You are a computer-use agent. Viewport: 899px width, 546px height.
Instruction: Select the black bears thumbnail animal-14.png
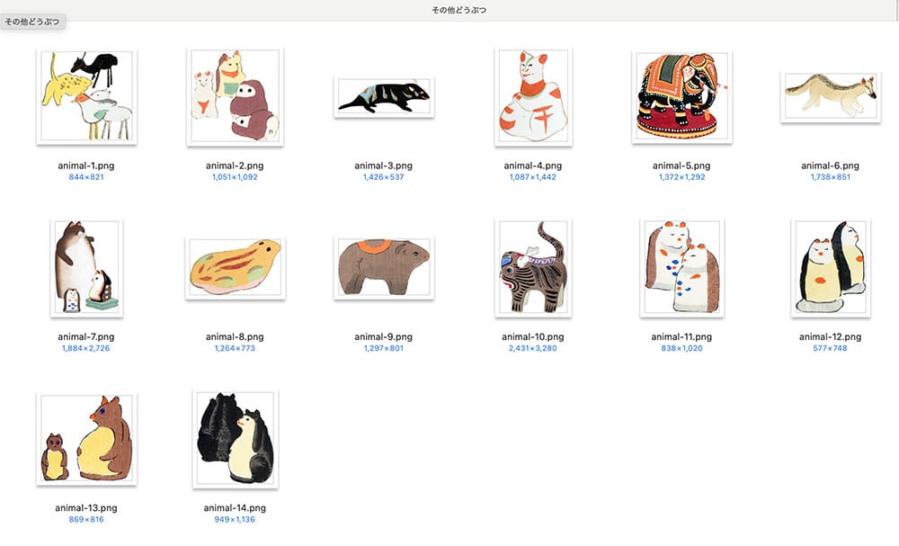tap(235, 439)
